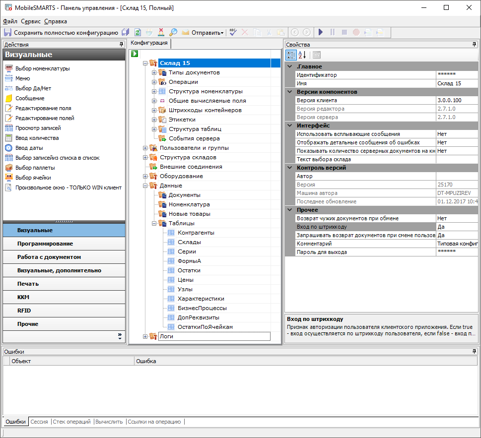Click the scissors cut icon

(270, 32)
